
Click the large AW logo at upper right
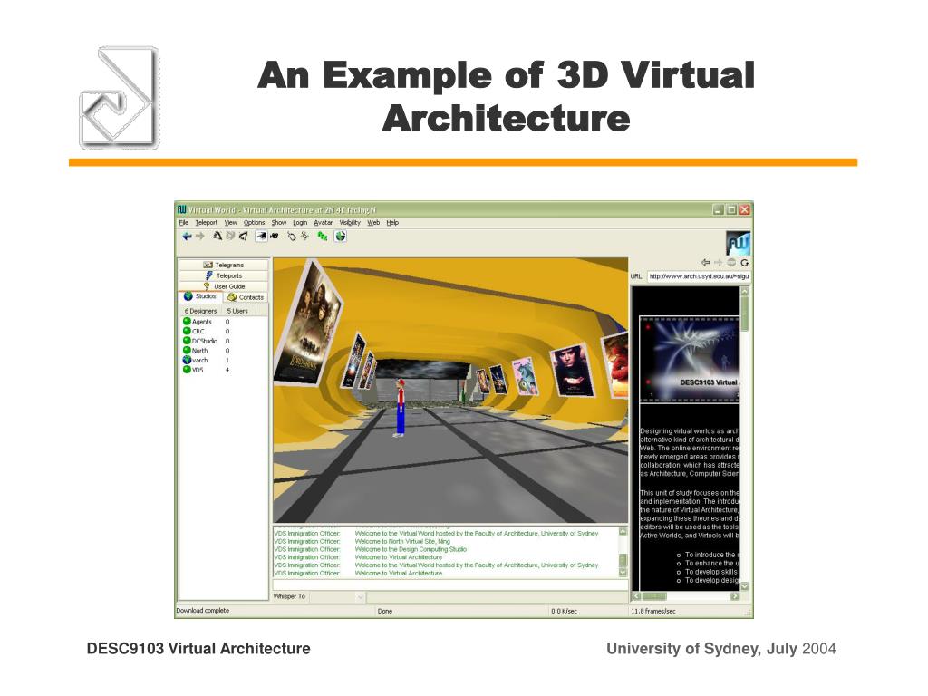738,243
